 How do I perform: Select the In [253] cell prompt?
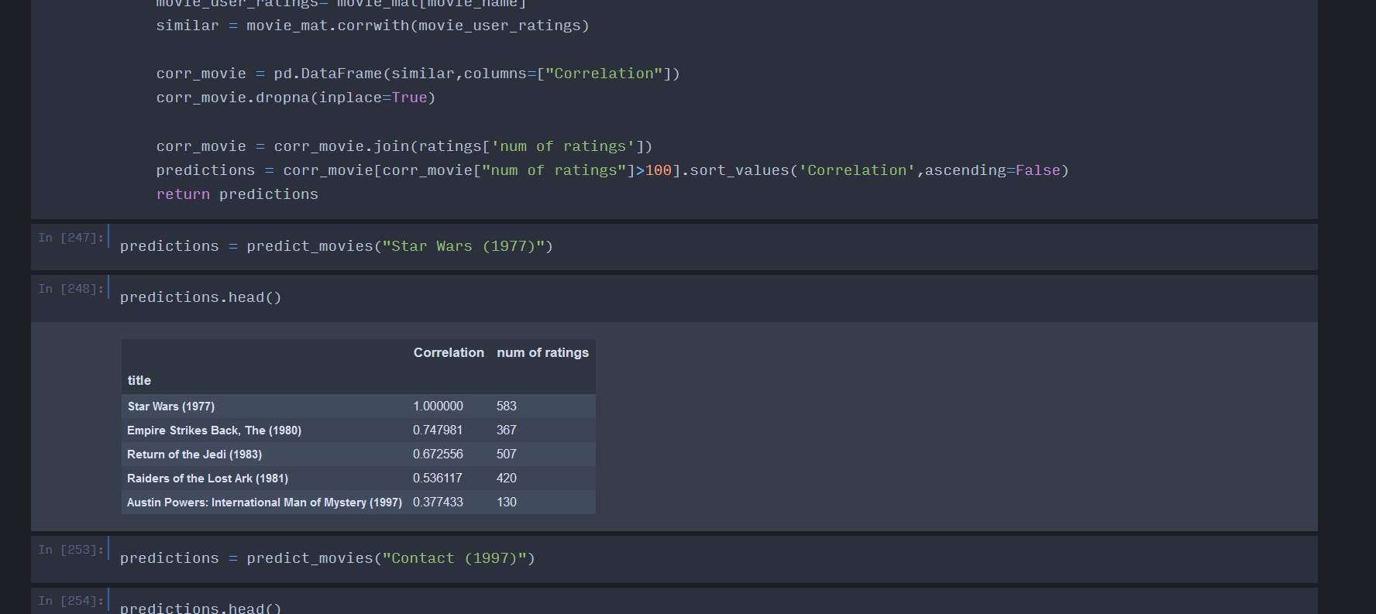point(71,550)
